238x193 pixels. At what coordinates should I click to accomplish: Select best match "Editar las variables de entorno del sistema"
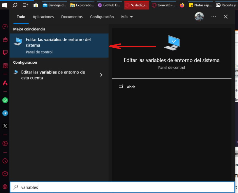[59, 45]
